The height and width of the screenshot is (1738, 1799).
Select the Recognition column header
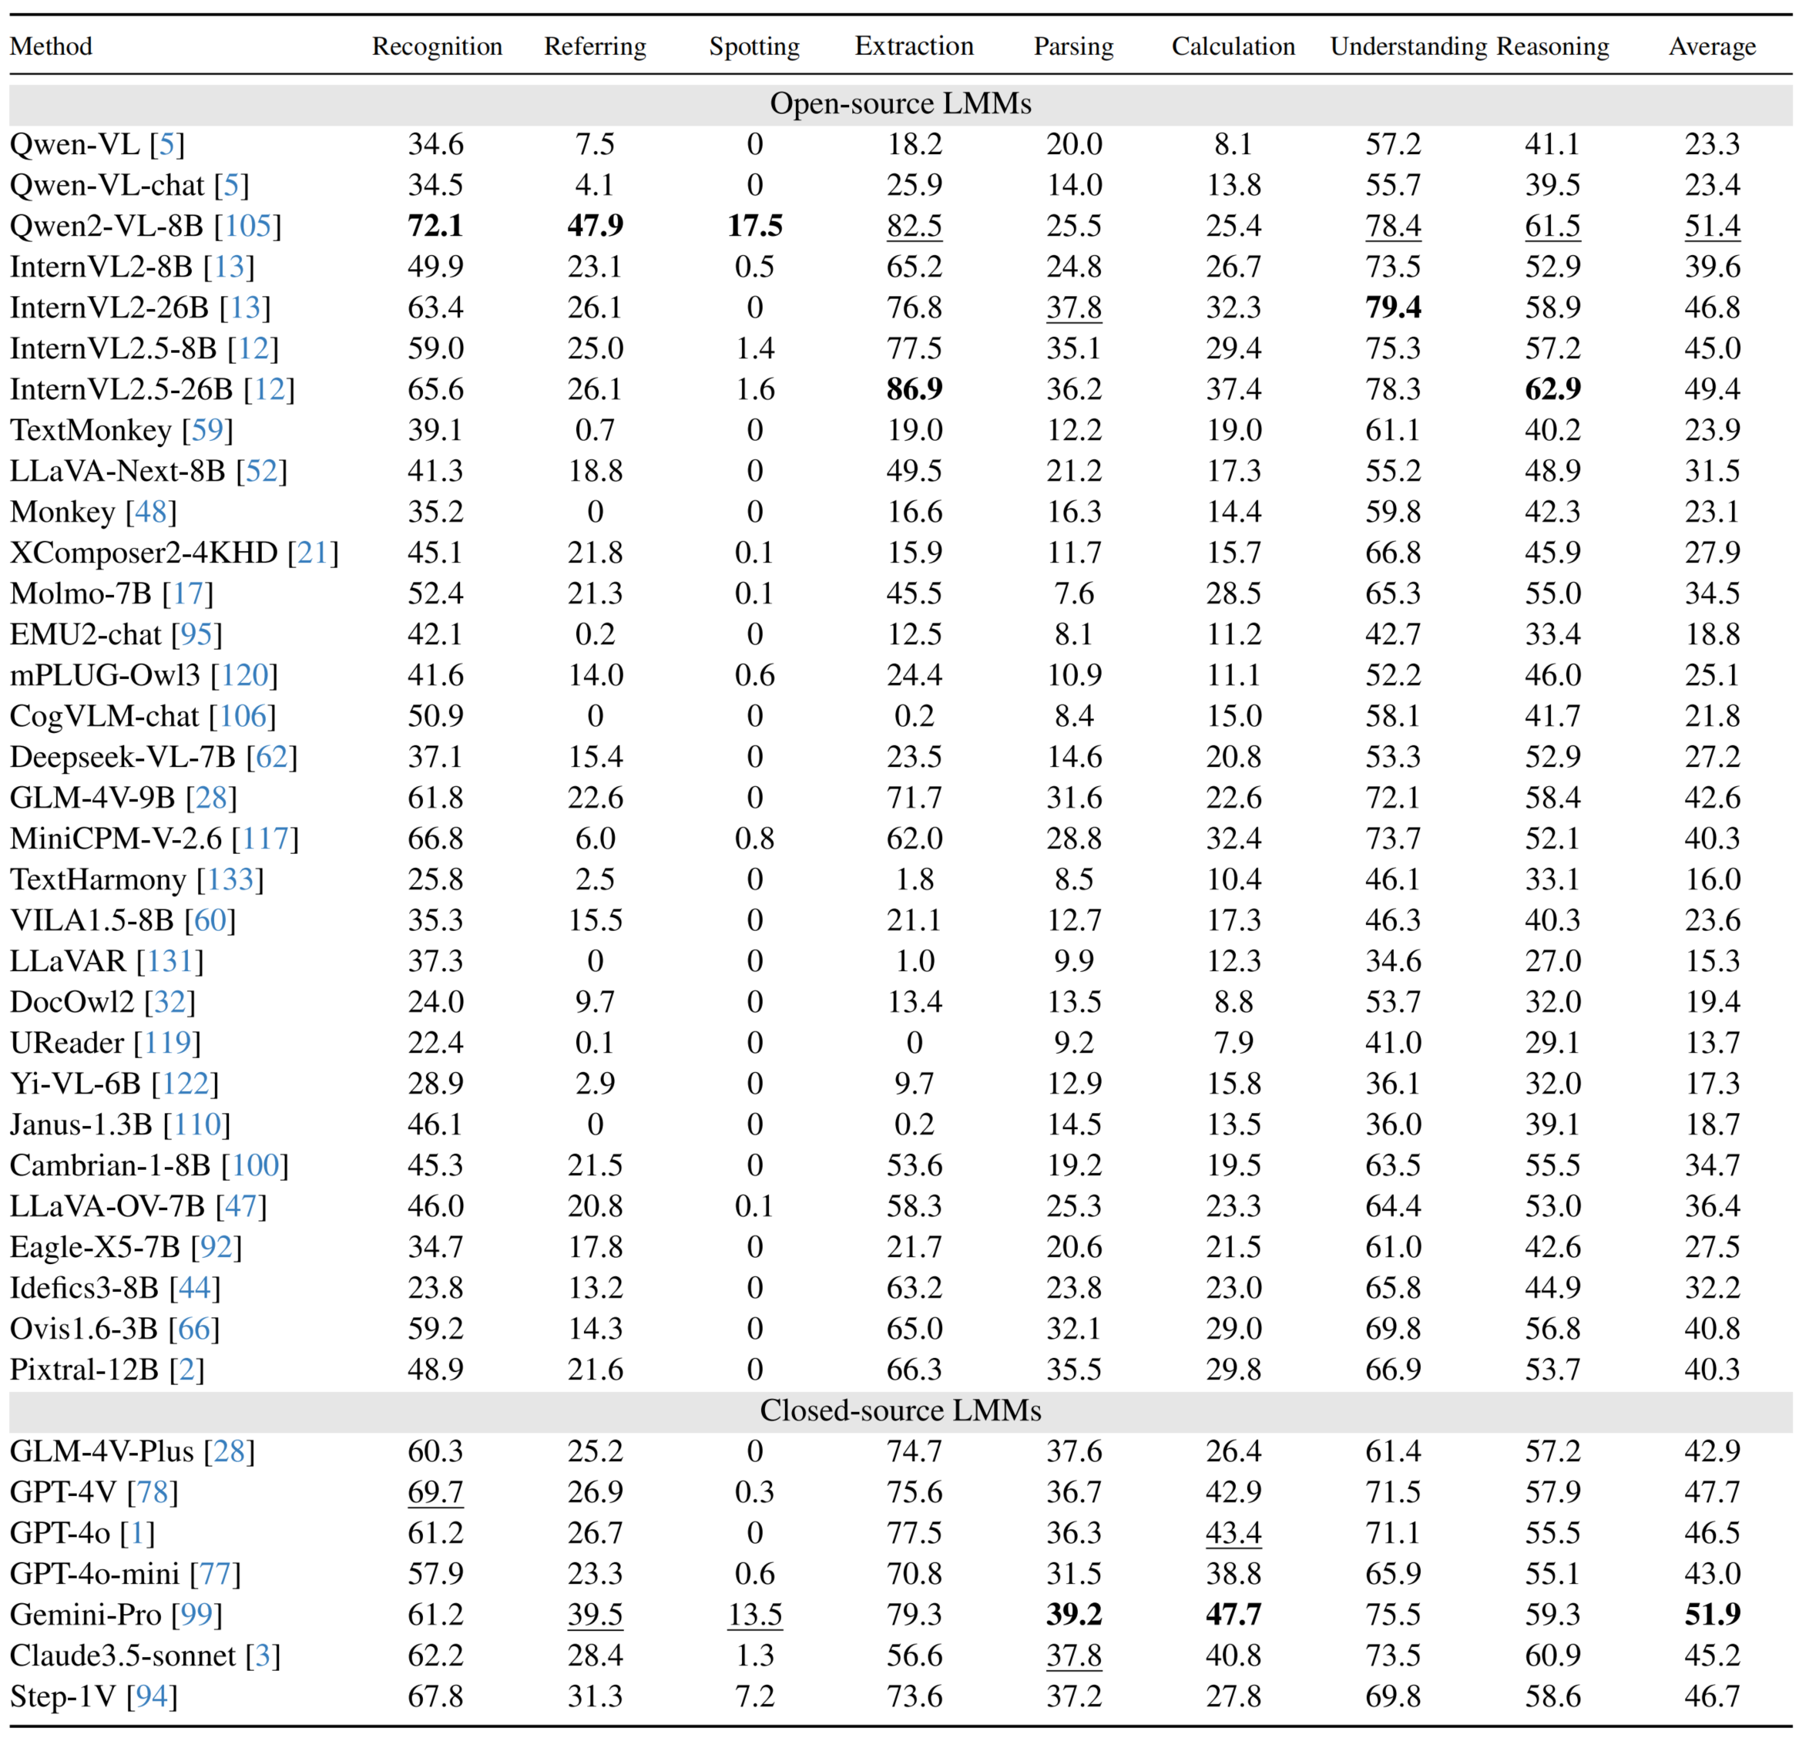pyautogui.click(x=438, y=46)
